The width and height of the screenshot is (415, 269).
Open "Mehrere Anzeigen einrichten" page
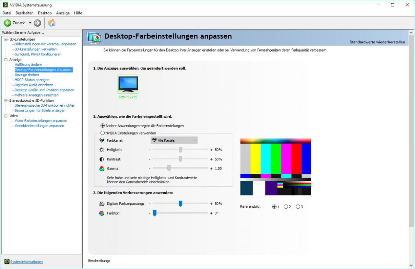tap(37, 95)
